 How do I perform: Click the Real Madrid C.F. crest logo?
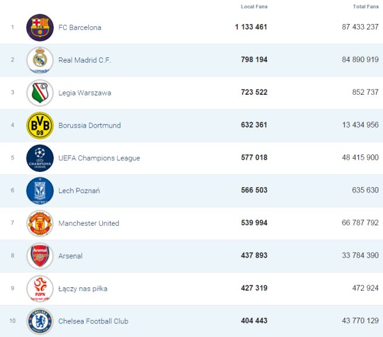40,60
